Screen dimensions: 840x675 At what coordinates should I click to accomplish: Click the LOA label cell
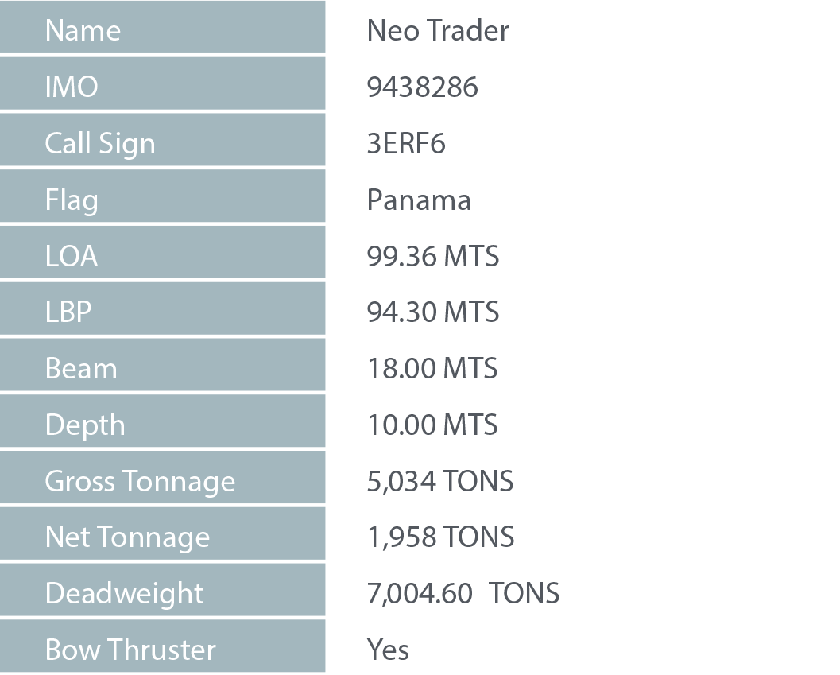point(162,253)
